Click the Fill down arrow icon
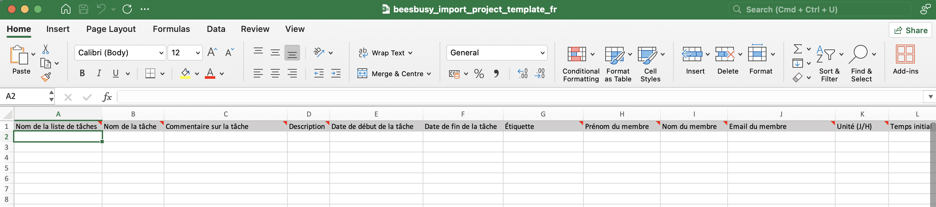 (x=798, y=63)
